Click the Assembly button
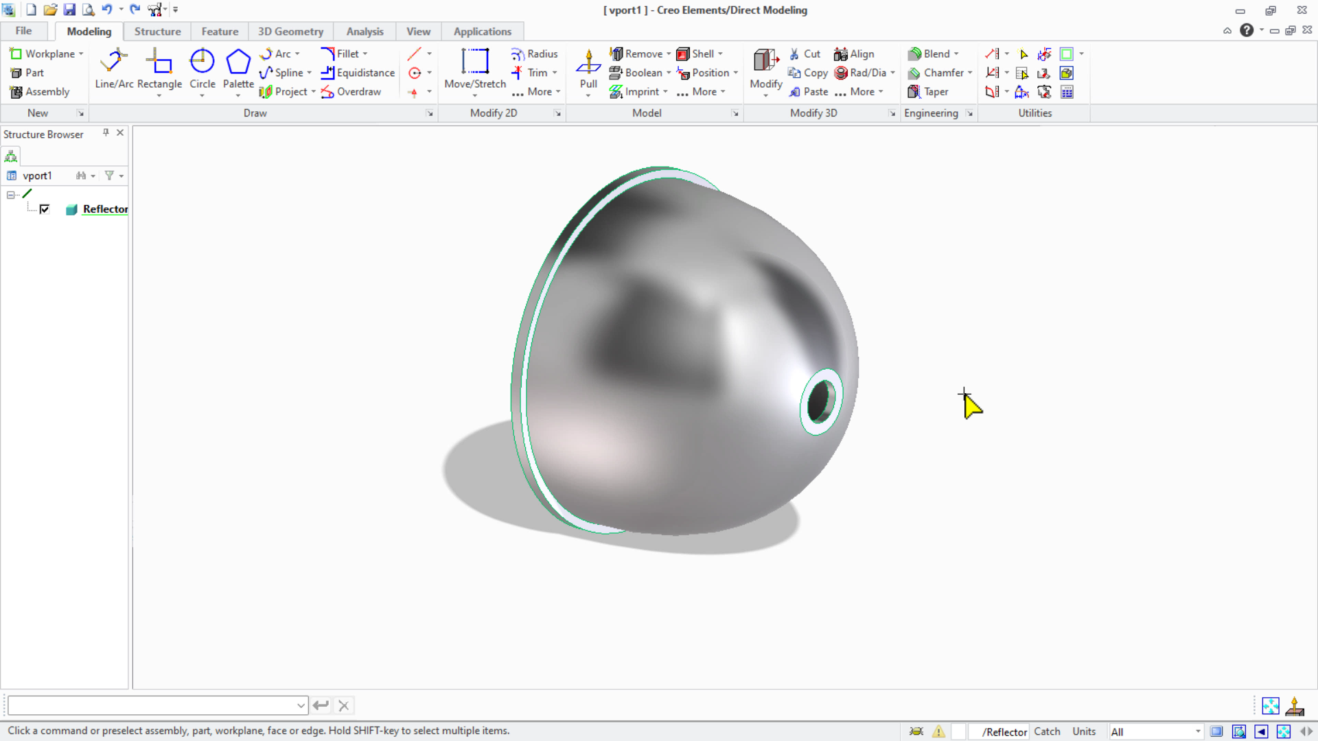The width and height of the screenshot is (1318, 741). pos(40,92)
